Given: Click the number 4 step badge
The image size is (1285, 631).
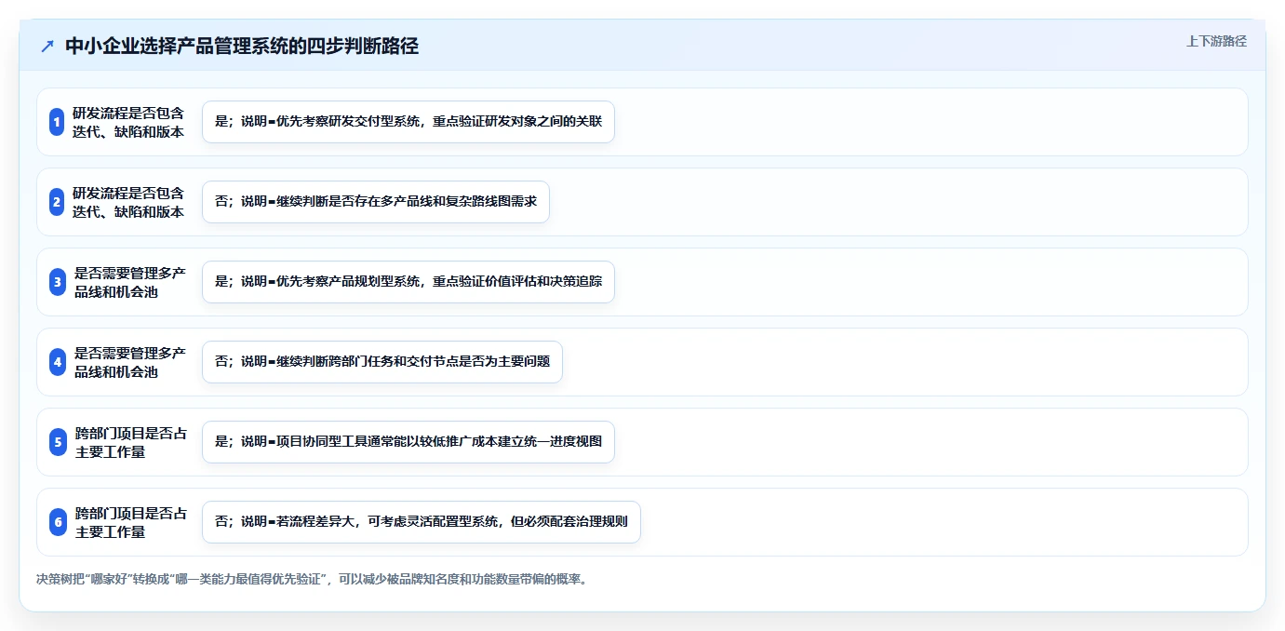Looking at the screenshot, I should pyautogui.click(x=57, y=362).
